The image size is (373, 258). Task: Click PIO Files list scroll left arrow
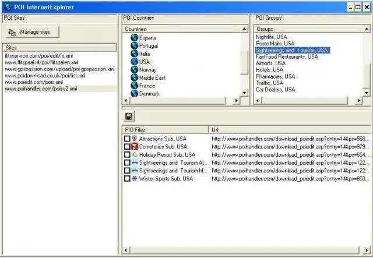[126, 250]
